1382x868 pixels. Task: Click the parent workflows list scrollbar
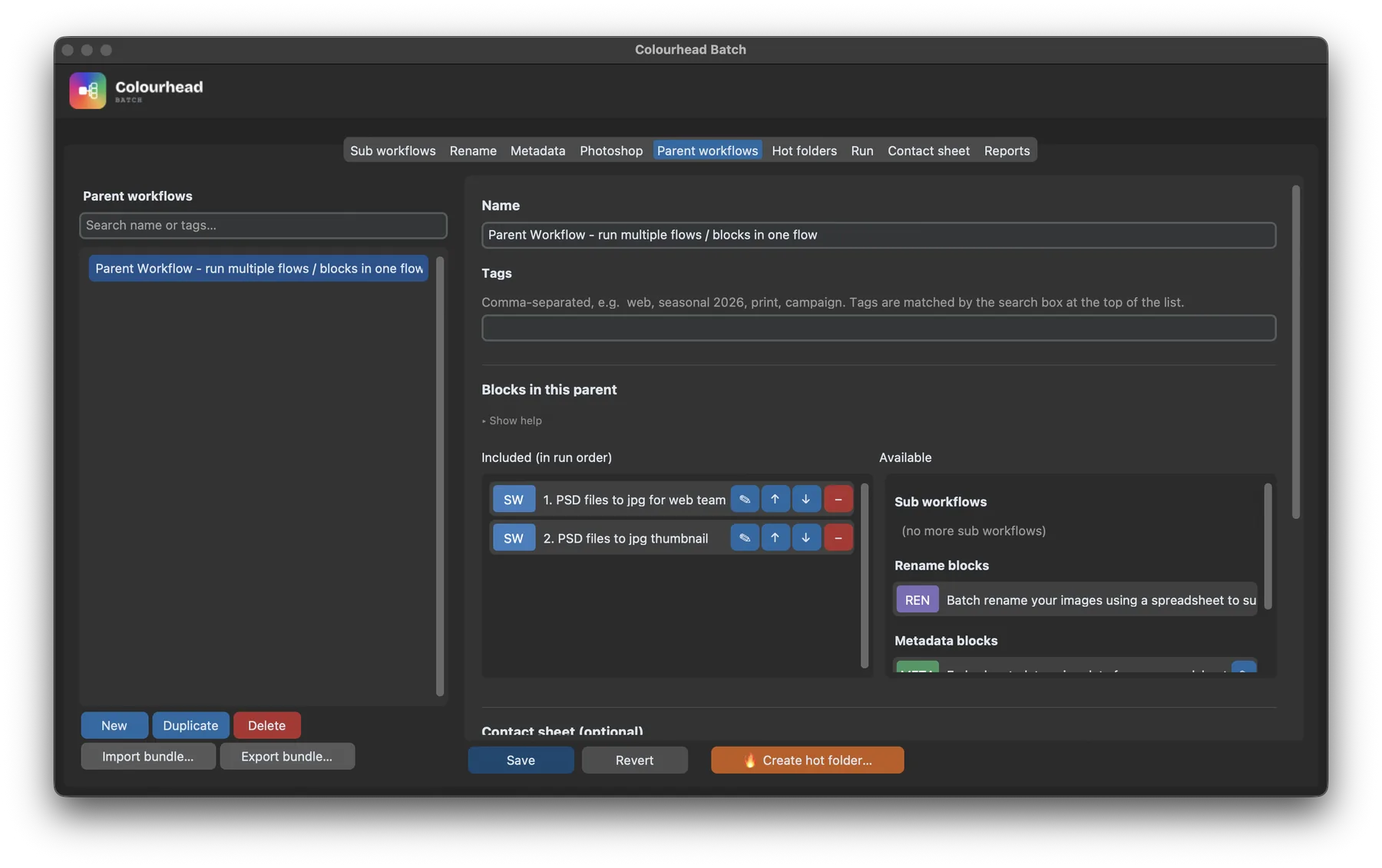click(x=440, y=477)
